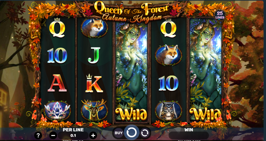Image resolution: width=266 pixels, height=141 pixels.
Task: Click the Wild label on reel five
Action: [x=205, y=114]
